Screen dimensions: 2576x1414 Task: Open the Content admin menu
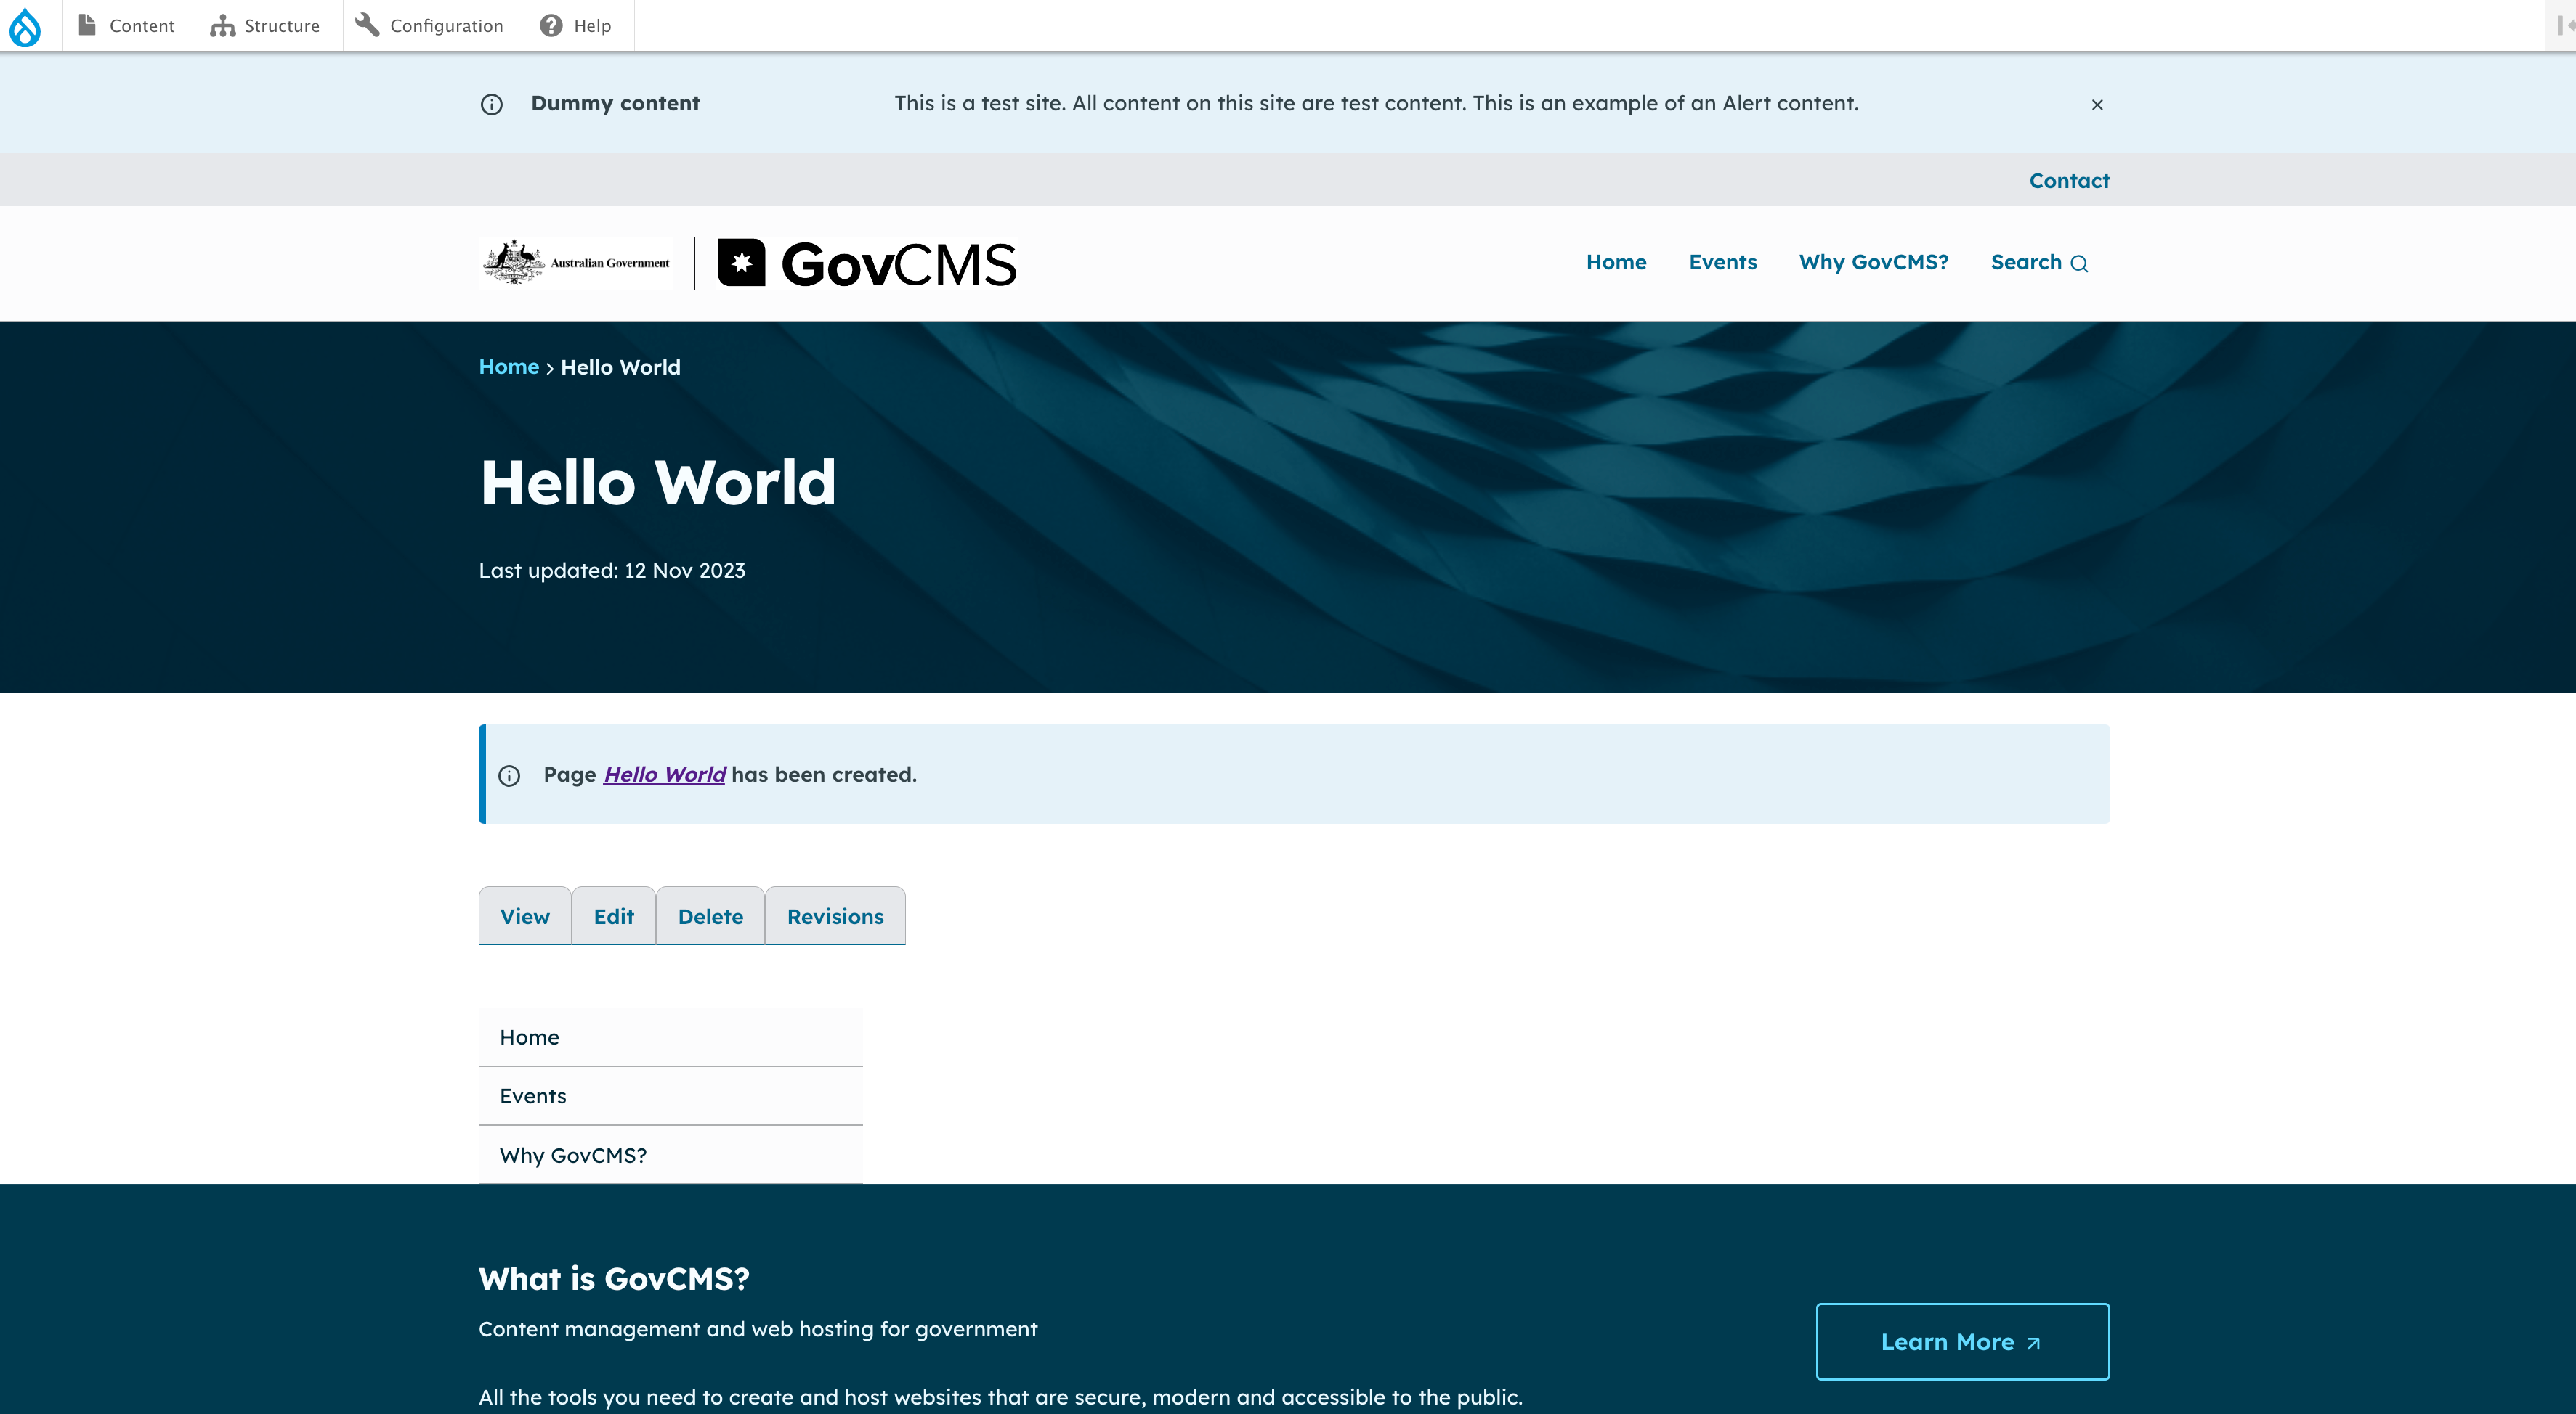[x=128, y=26]
